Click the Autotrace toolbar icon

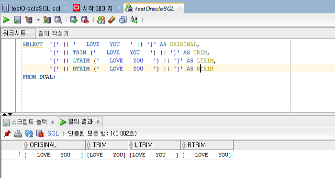tap(47, 20)
